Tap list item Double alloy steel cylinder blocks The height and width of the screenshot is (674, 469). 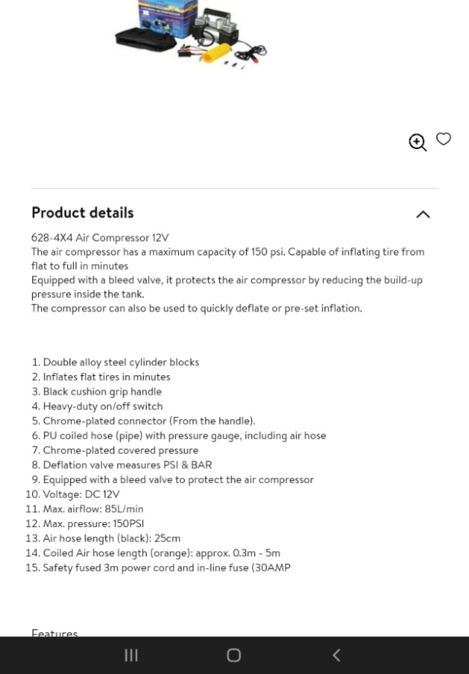point(120,362)
